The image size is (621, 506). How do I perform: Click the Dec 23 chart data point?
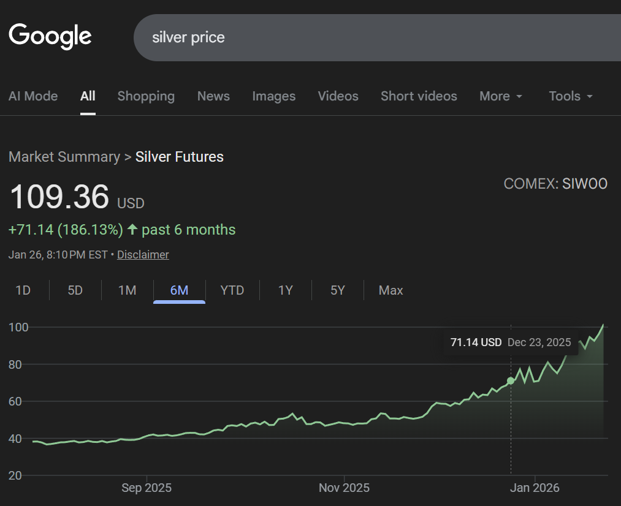[511, 381]
